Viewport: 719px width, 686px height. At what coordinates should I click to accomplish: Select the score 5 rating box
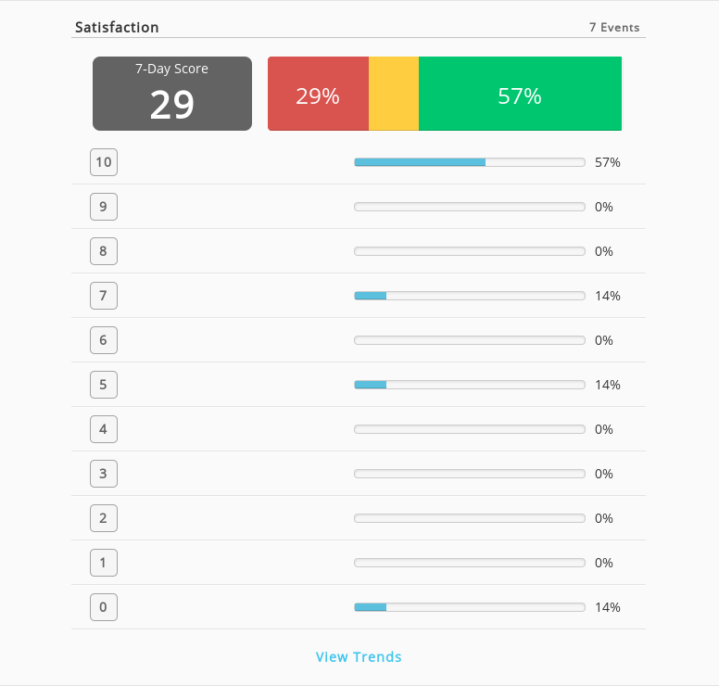click(104, 385)
